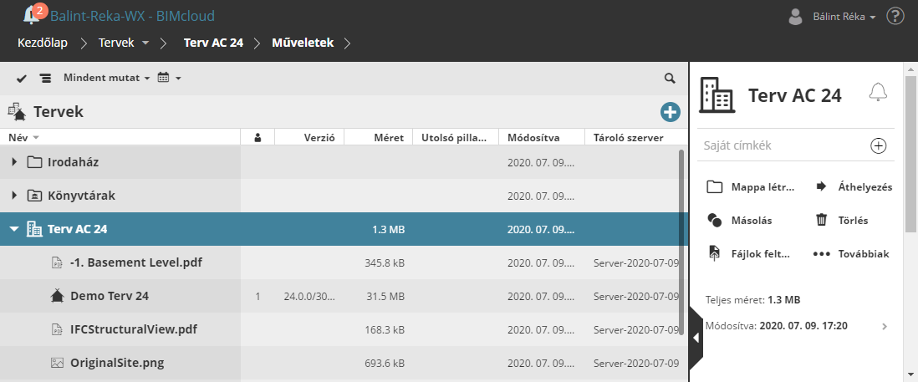This screenshot has height=382, width=918.
Task: Collapse the right side panel arrow
Action: [x=696, y=338]
